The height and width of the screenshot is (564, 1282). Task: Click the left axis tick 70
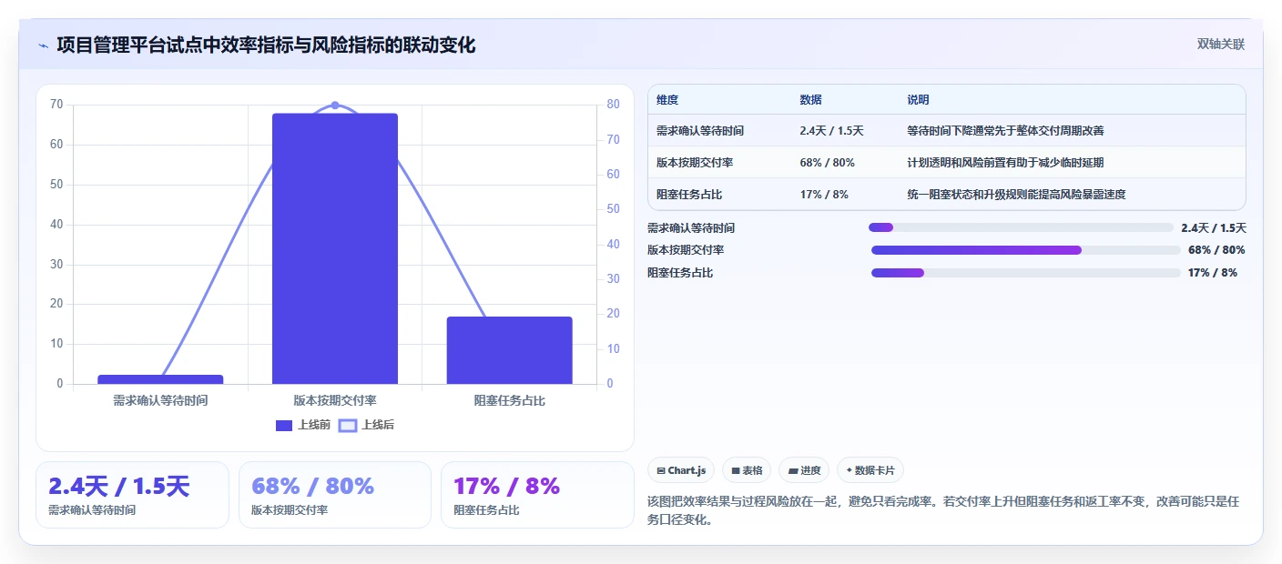pos(56,105)
